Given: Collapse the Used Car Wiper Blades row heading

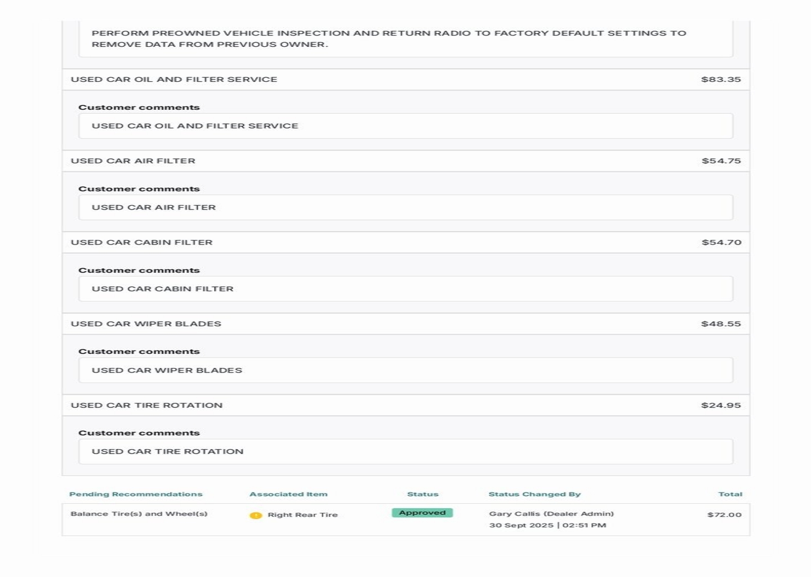Looking at the screenshot, I should click(x=146, y=324).
